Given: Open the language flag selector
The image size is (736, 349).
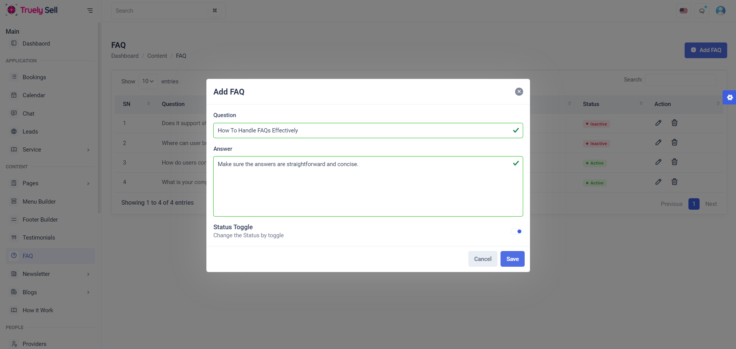Looking at the screenshot, I should pyautogui.click(x=683, y=10).
